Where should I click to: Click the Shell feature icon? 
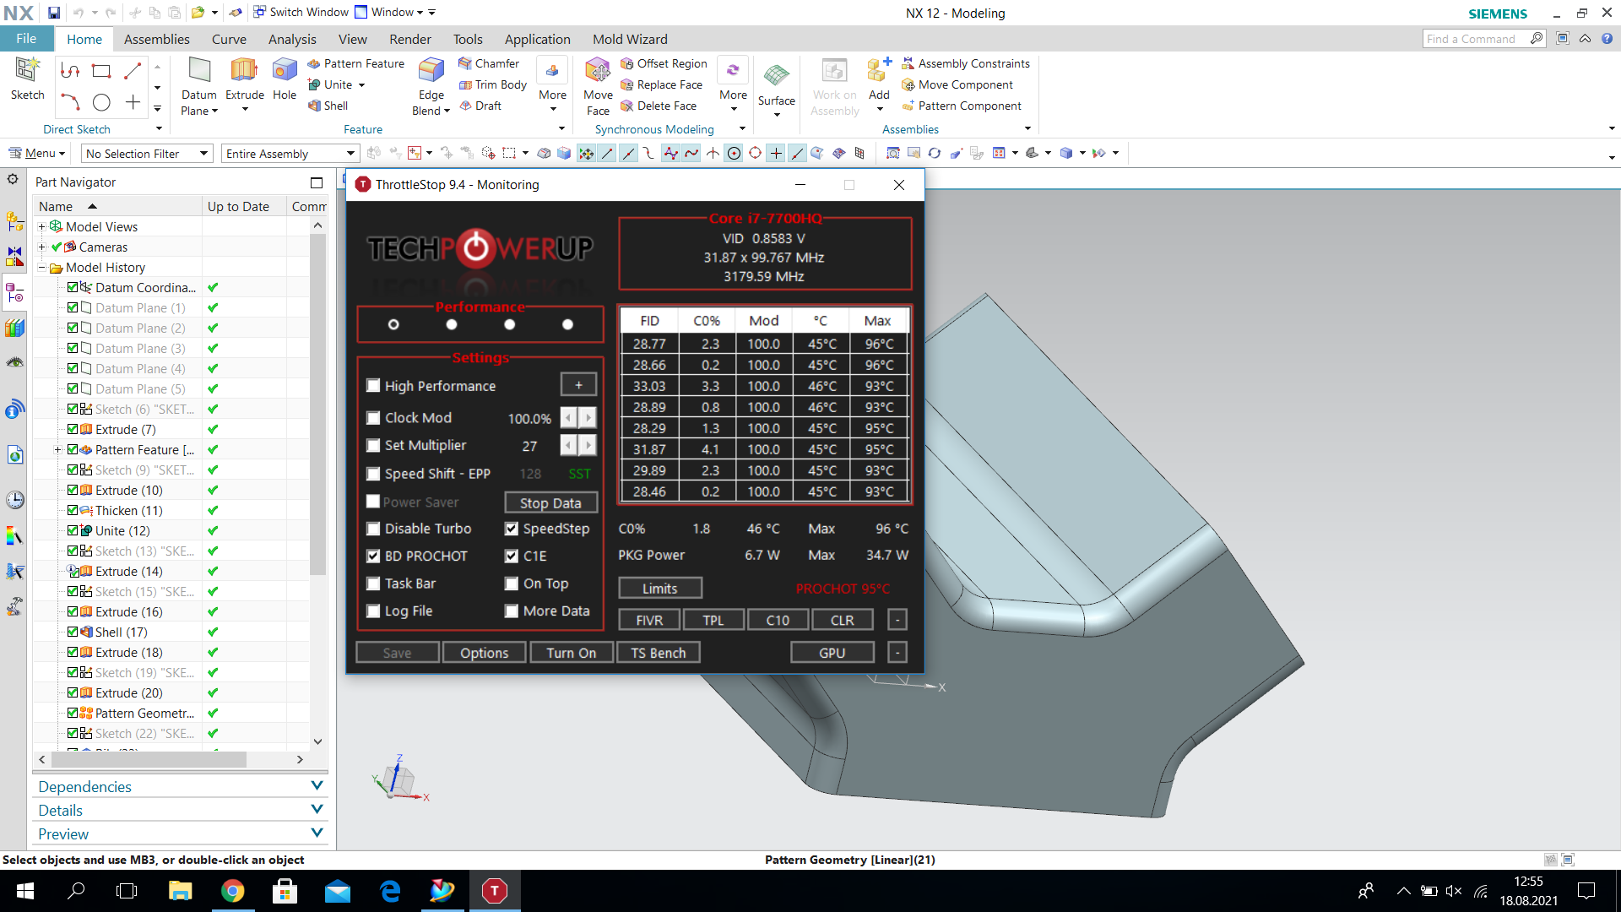tap(315, 106)
